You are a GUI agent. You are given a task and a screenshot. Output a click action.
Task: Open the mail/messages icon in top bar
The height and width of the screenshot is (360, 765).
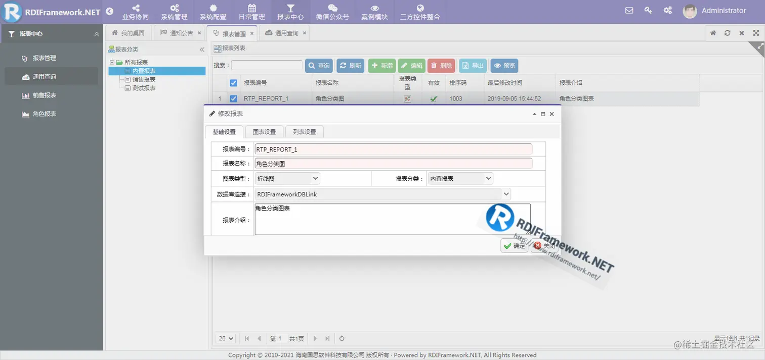(x=629, y=10)
